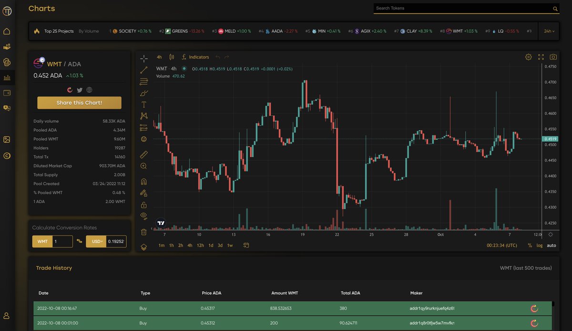Open the emoji icons tool
Image resolution: width=572 pixels, height=331 pixels.
tap(143, 139)
